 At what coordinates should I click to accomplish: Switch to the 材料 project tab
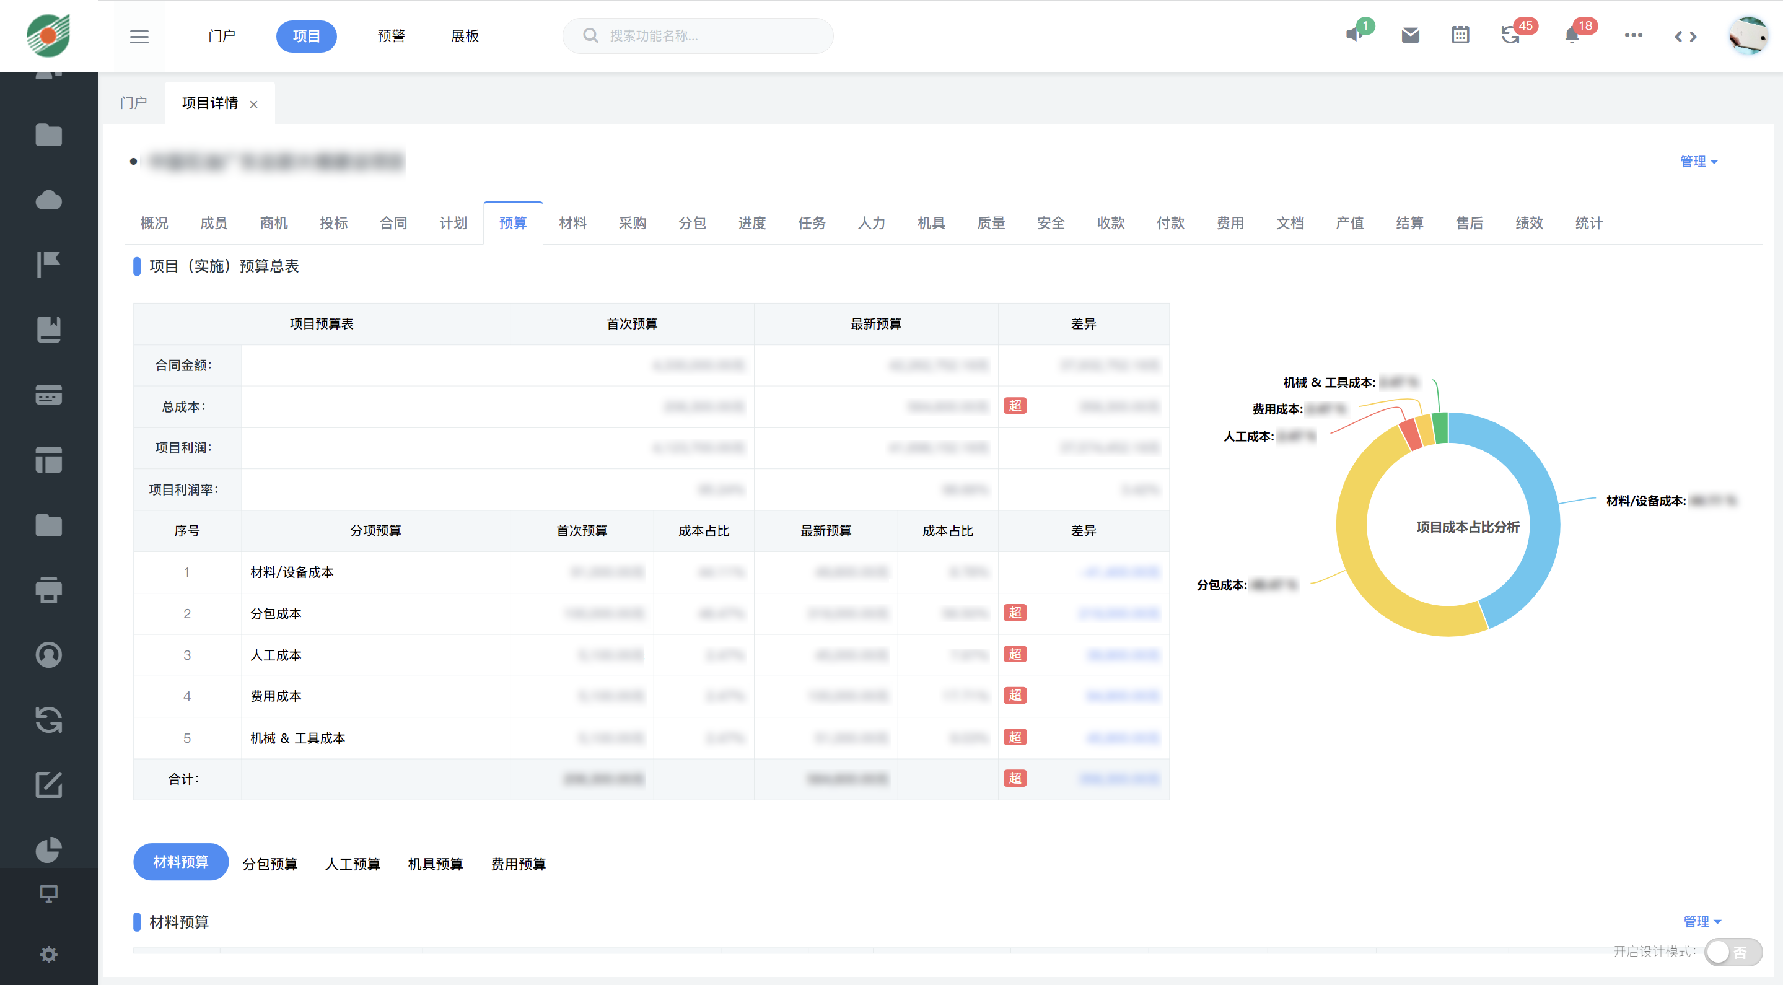pyautogui.click(x=572, y=224)
